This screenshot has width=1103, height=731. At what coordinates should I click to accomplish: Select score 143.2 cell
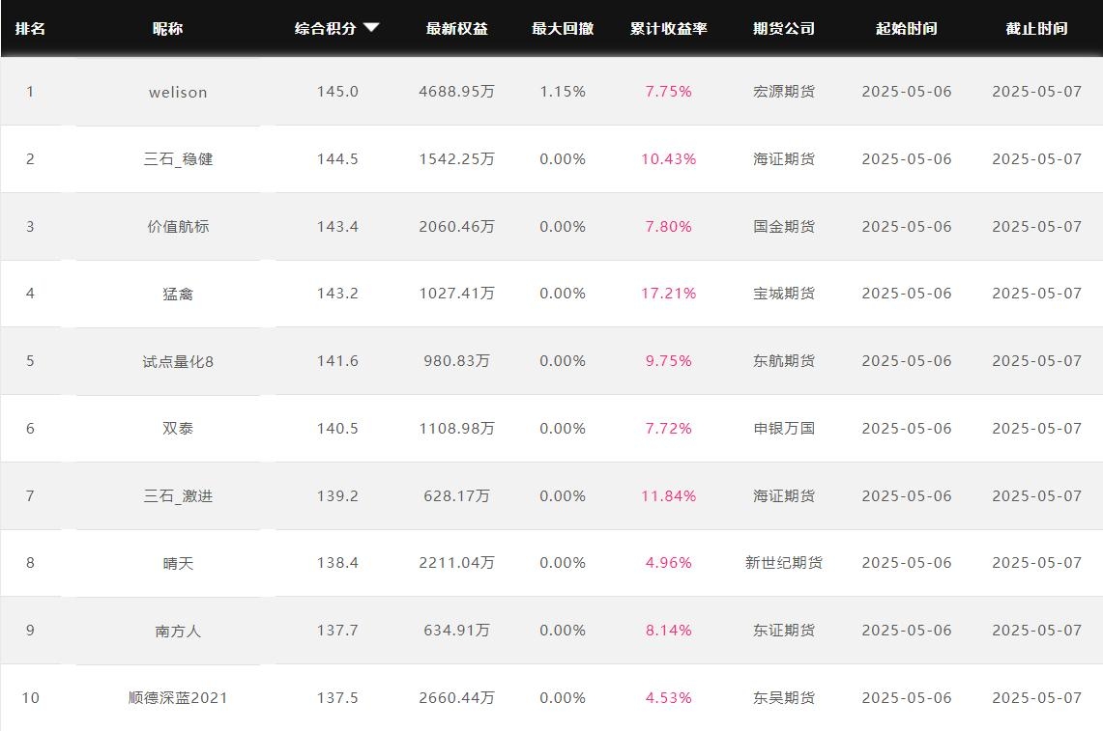[337, 294]
